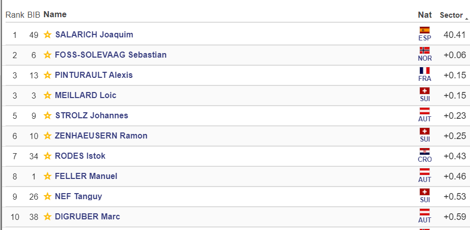Toggle favorite star for PINTURAULT Alexis
This screenshot has height=230, width=470.
[48, 75]
